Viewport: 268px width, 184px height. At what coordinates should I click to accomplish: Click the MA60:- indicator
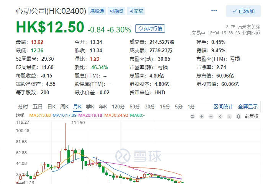click(x=137, y=115)
